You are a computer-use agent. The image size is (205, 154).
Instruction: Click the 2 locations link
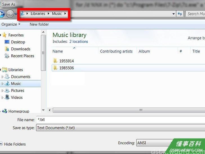pos(79,42)
